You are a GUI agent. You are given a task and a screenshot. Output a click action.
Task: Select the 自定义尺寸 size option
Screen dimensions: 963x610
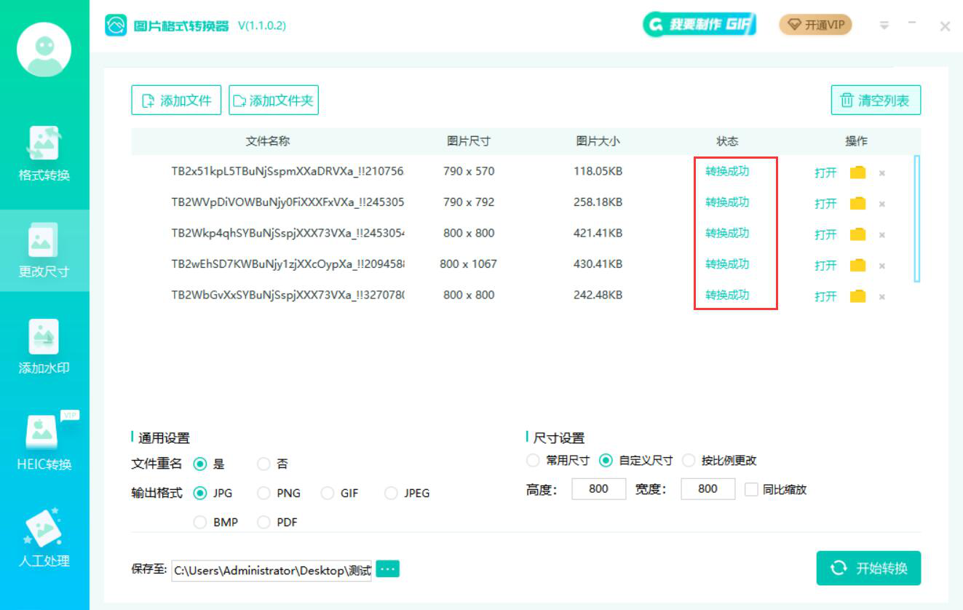pos(606,460)
